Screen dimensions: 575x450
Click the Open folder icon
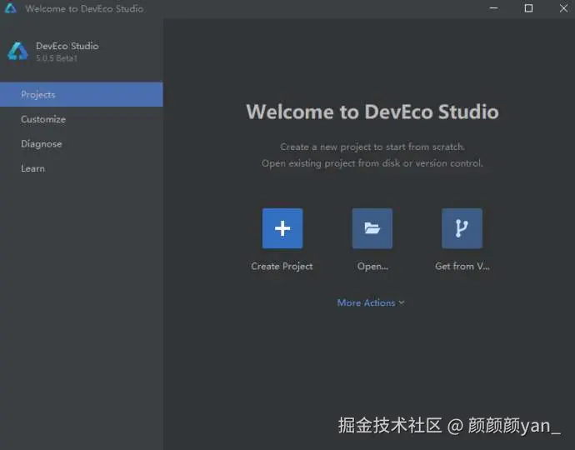[x=372, y=228]
